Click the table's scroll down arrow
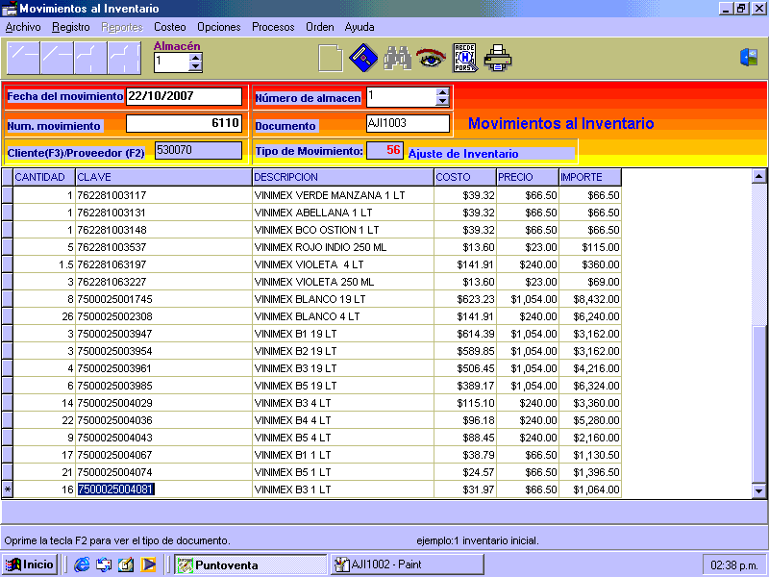 (x=759, y=491)
